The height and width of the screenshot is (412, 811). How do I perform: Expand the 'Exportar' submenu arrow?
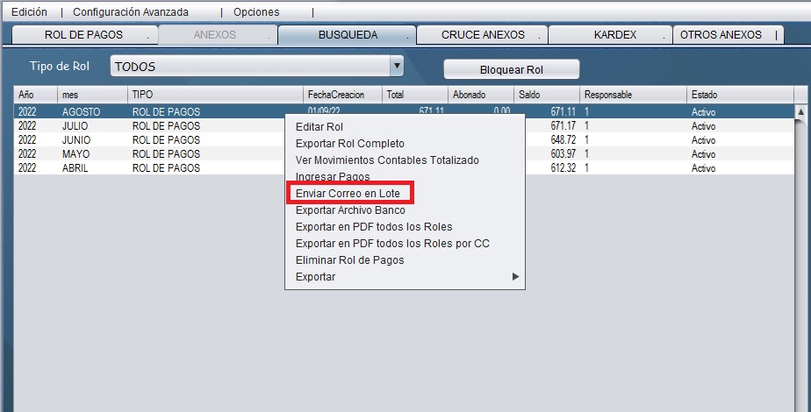pos(516,277)
